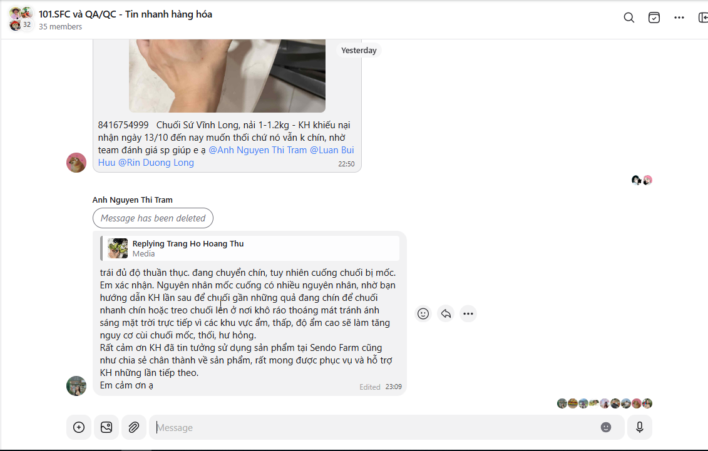View the seen-by avatars under the 22:50 message
The image size is (708, 451).
click(x=642, y=180)
